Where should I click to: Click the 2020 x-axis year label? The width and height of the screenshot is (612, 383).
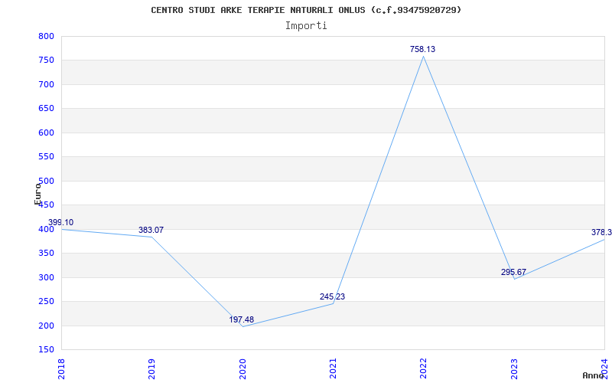[243, 368]
